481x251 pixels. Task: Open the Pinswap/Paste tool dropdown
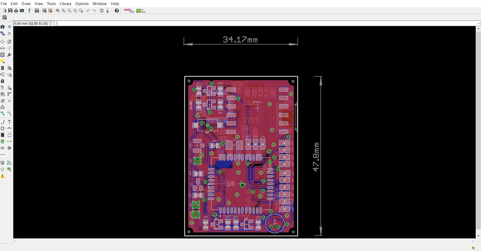point(10,74)
